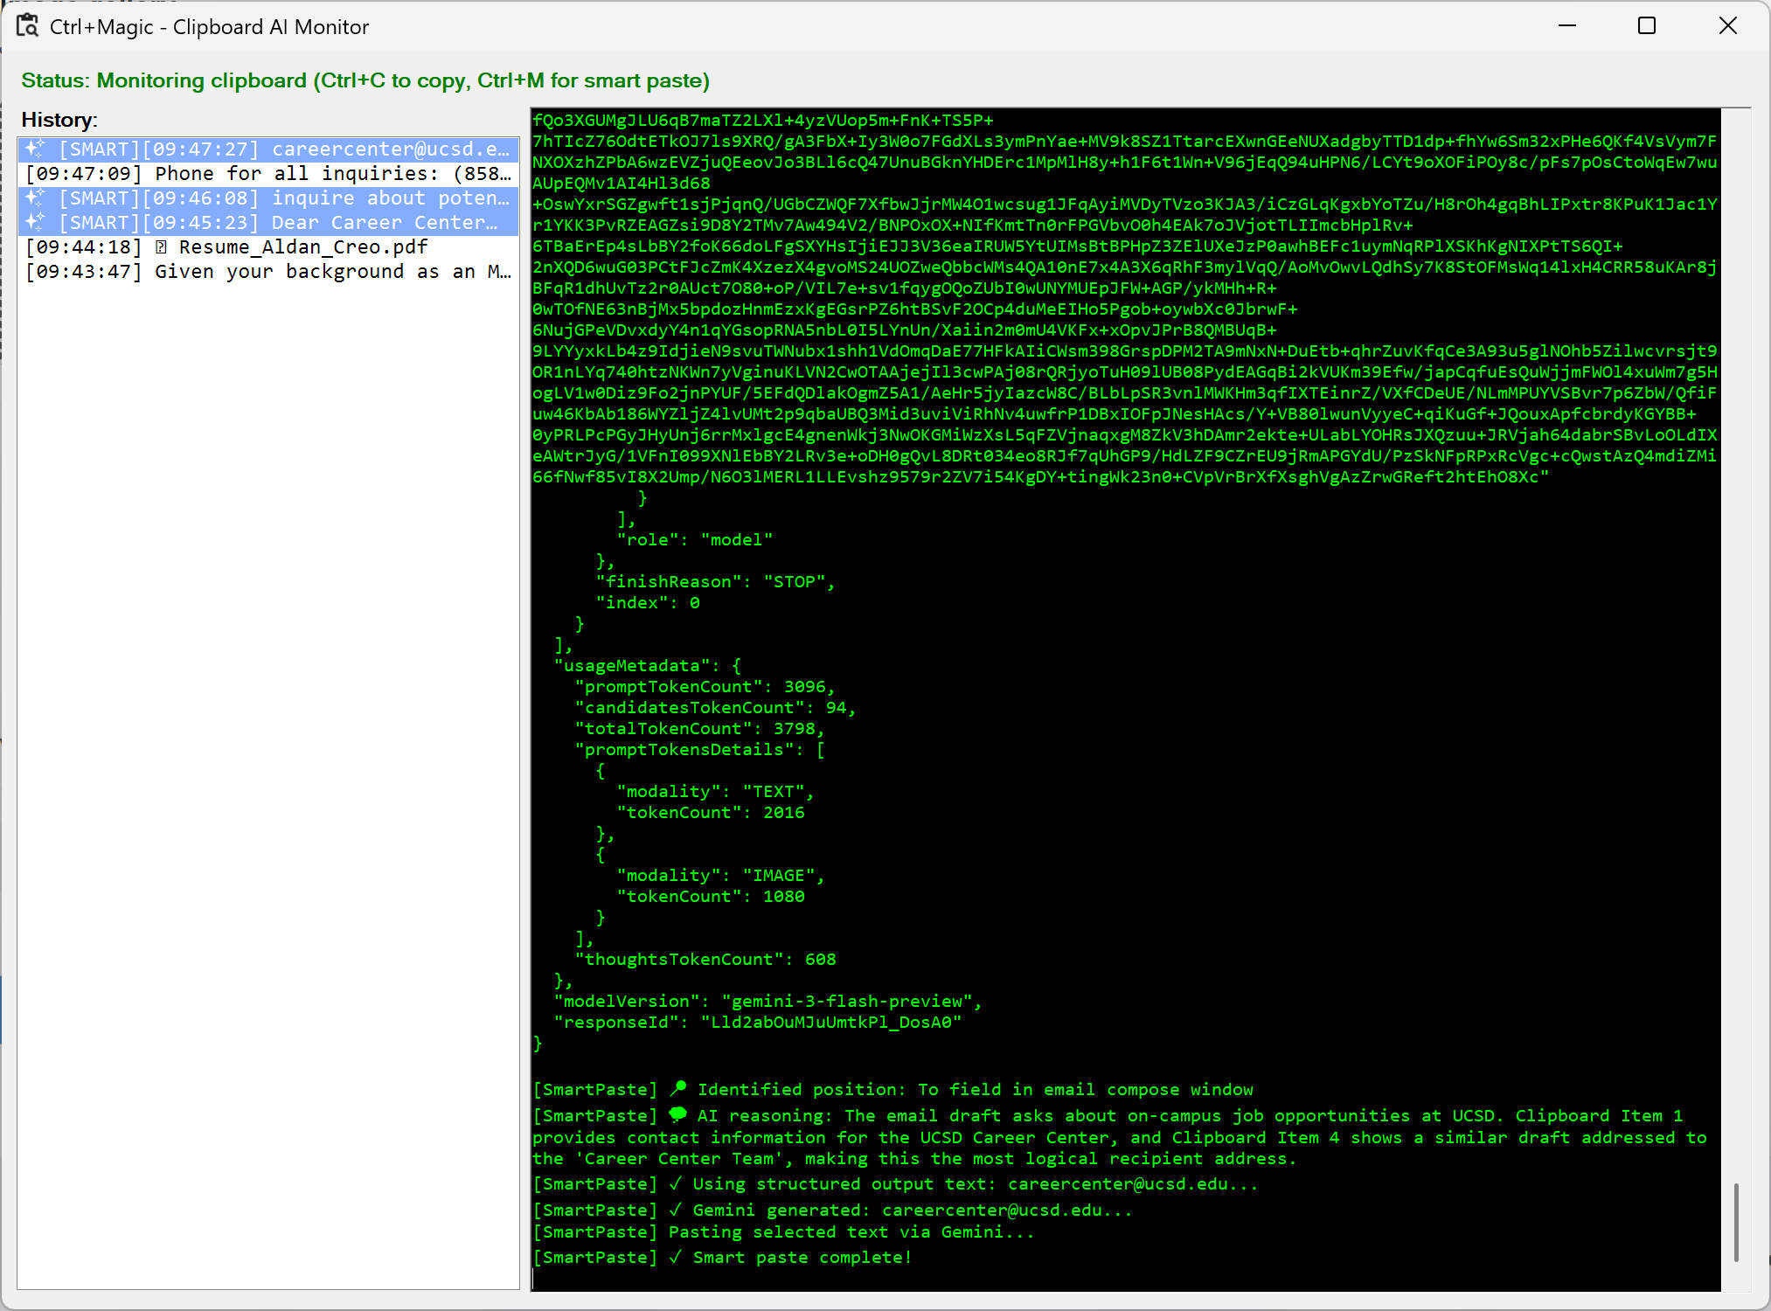Minimize the Ctrl+Magic window
1771x1311 pixels.
click(1567, 26)
